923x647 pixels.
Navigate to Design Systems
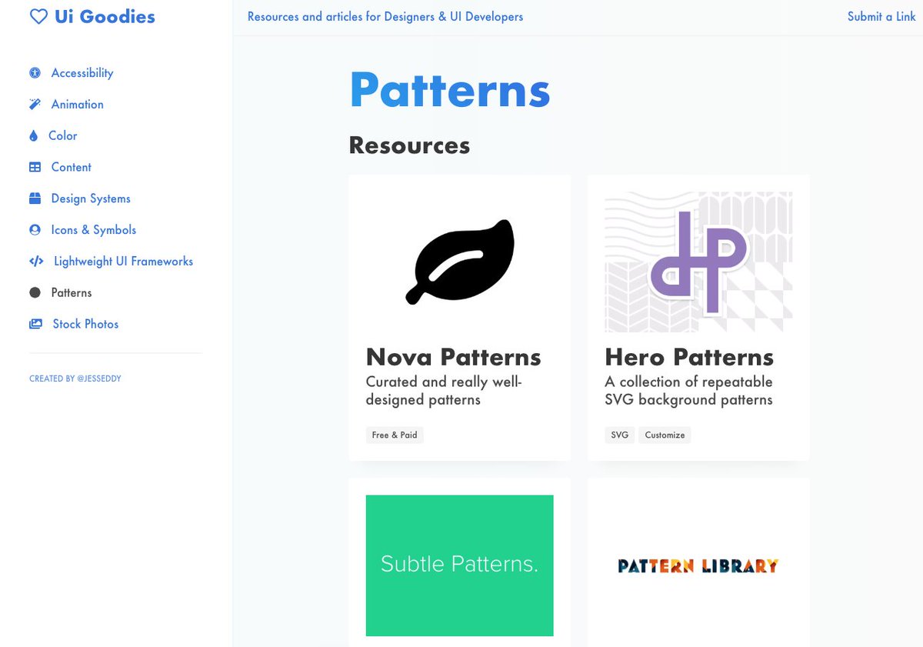point(91,198)
